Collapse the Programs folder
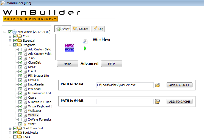The width and height of the screenshot is (204, 140). (x=10, y=45)
